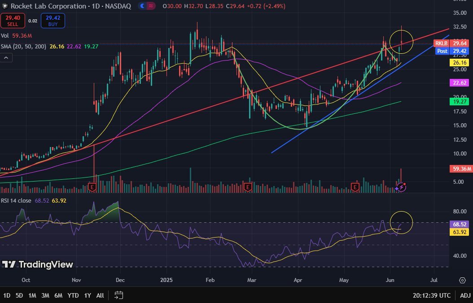Image resolution: width=473 pixels, height=303 pixels.
Task: Click the 68.52 RSI axis label
Action: click(460, 225)
